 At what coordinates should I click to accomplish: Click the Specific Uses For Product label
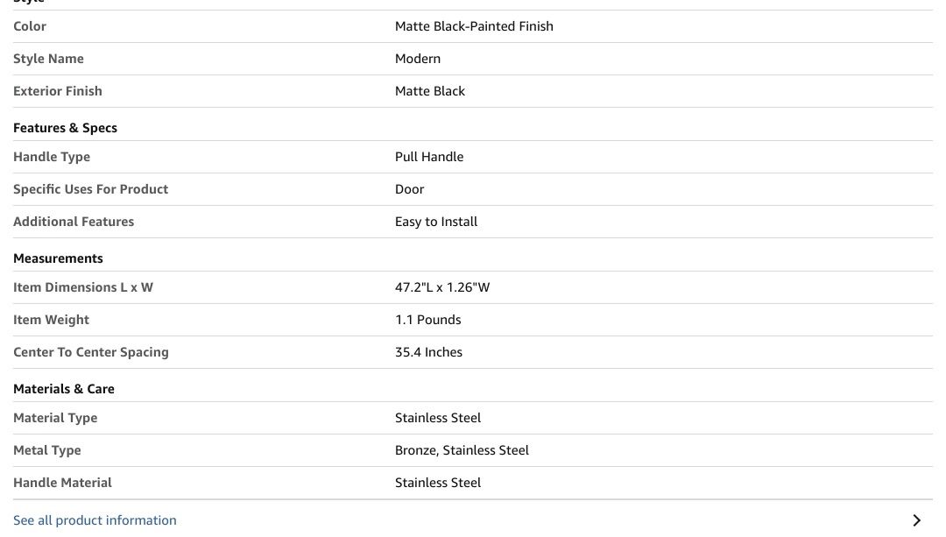90,189
